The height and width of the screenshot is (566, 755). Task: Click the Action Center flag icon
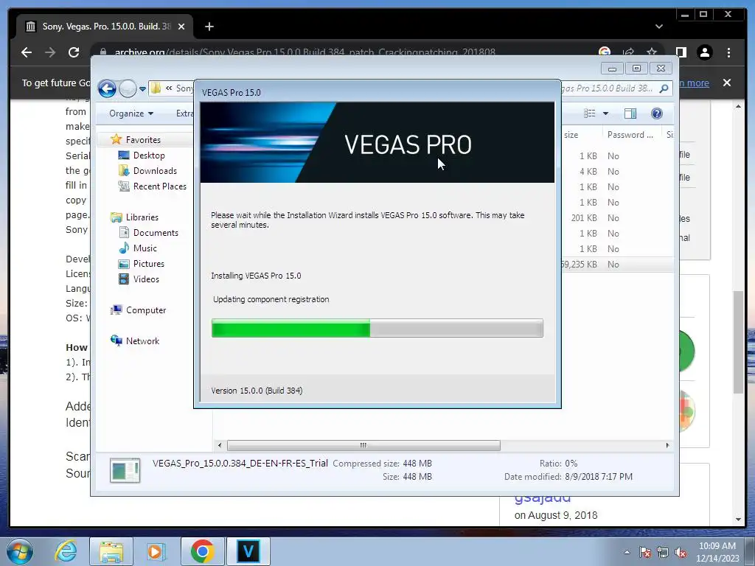645,553
